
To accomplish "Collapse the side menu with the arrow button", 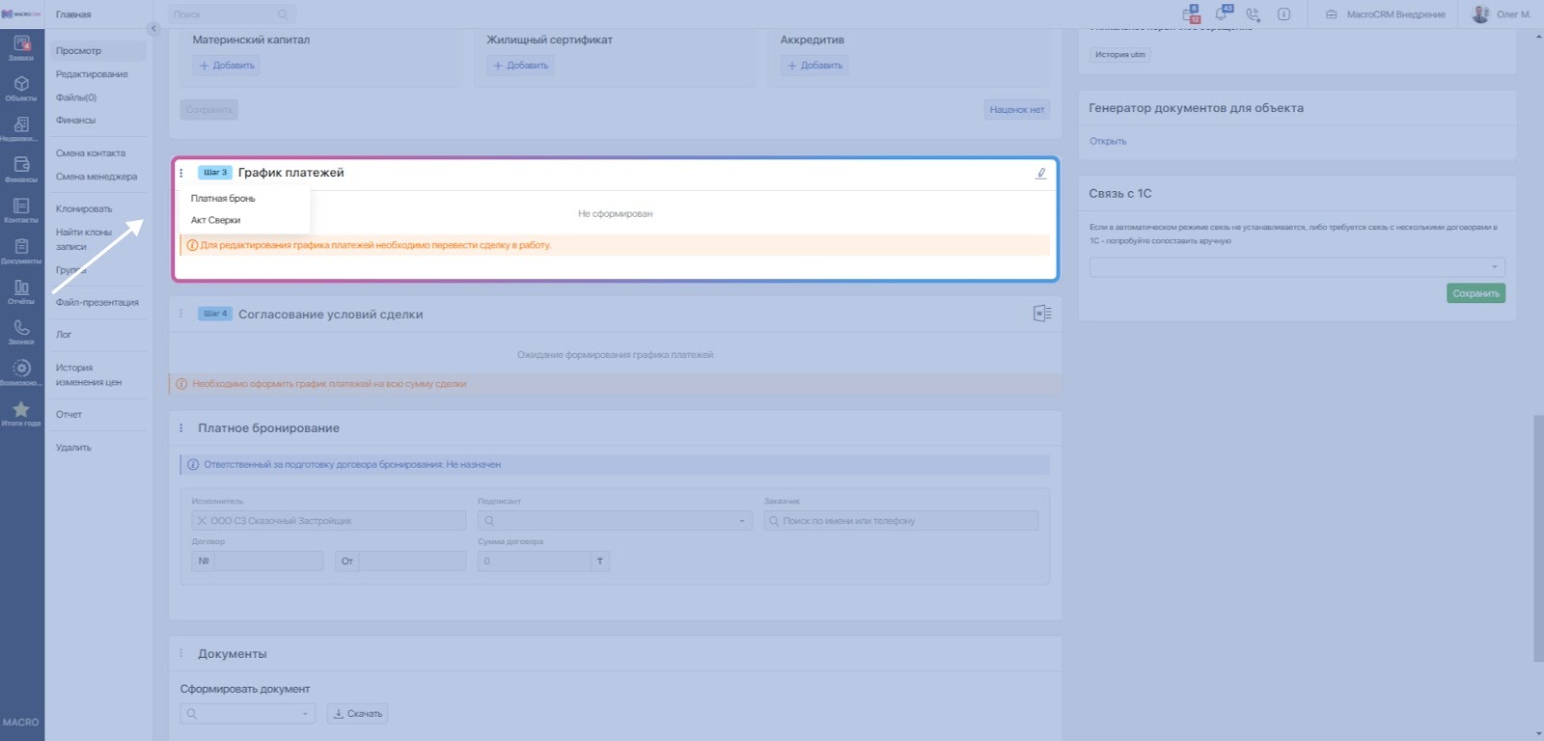I will [152, 29].
